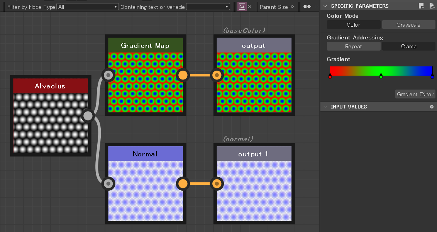Click the link creation mode icon

(307, 7)
